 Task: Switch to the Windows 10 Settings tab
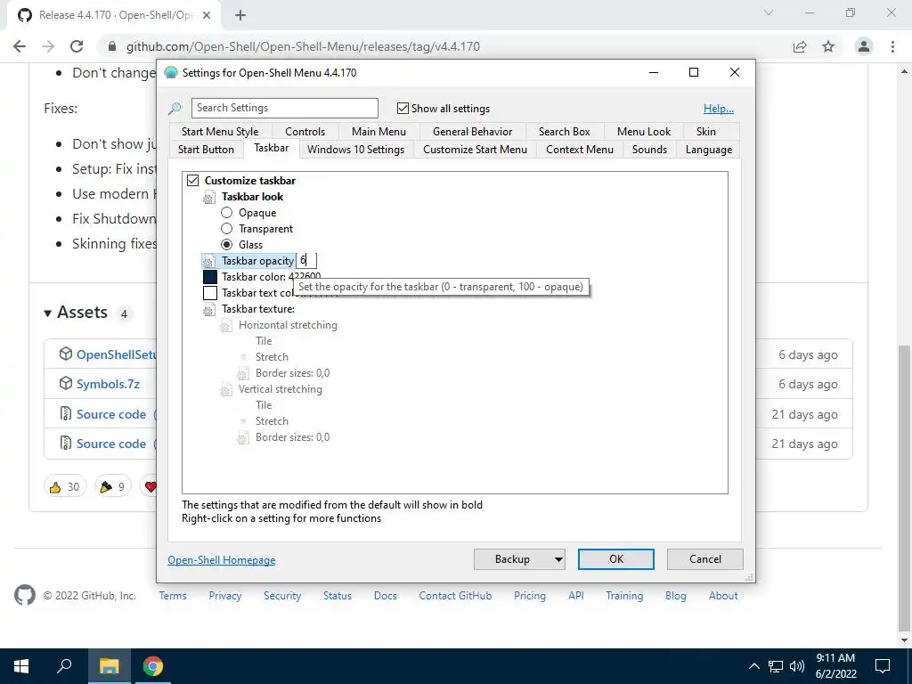pyautogui.click(x=356, y=150)
